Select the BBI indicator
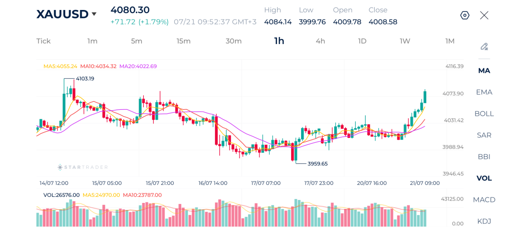Screen dimensions: 513x236 (484, 157)
